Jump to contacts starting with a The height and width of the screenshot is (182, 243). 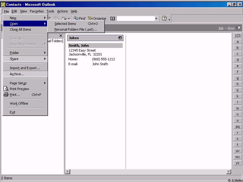[x=238, y=42]
